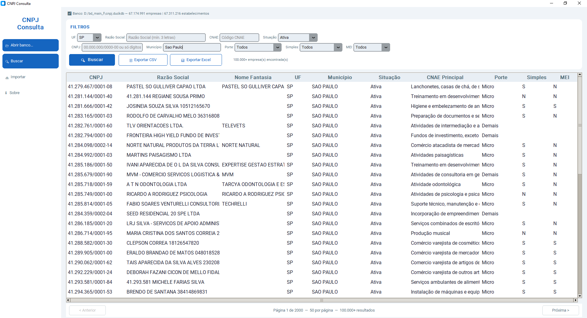Click the vertical scrollbar thumb of the table
587x318 pixels.
[580, 126]
